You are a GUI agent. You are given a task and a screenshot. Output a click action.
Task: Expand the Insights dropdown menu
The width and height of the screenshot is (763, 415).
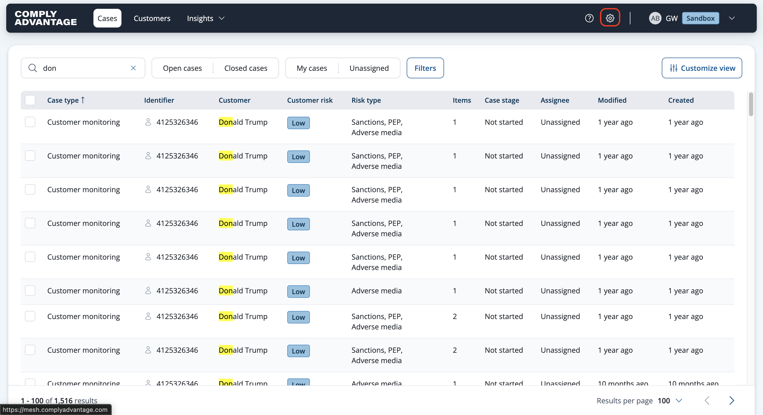coord(206,18)
